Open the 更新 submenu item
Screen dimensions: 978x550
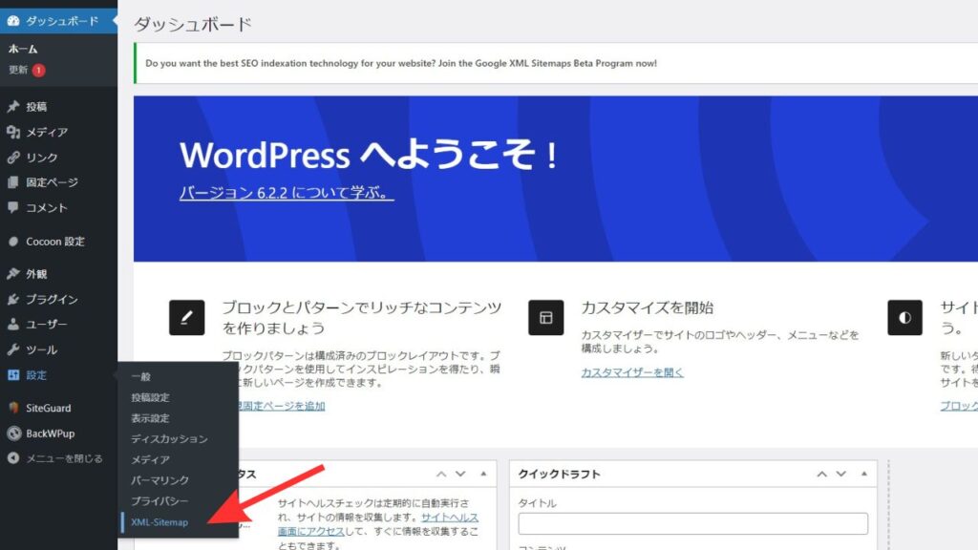click(x=18, y=70)
